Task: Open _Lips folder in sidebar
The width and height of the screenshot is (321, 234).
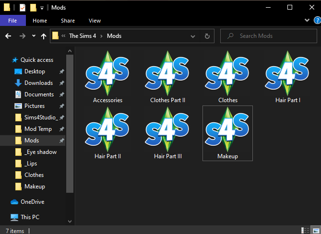Action: [26, 164]
